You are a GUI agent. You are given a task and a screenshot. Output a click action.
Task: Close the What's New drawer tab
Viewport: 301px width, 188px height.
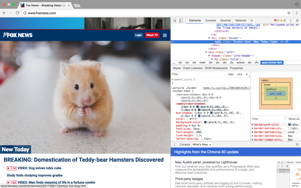pyautogui.click(x=210, y=145)
